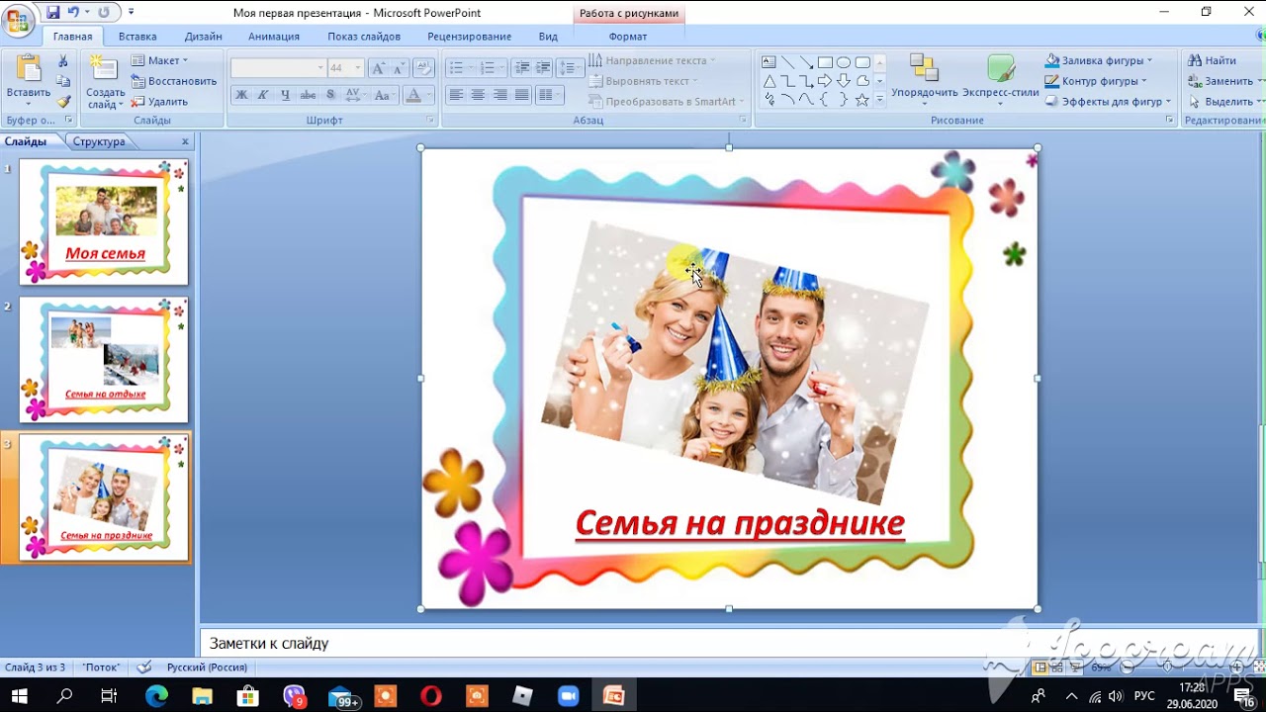Viewport: 1266px width, 712px height.
Task: Insert a text box shape
Action: point(769,62)
